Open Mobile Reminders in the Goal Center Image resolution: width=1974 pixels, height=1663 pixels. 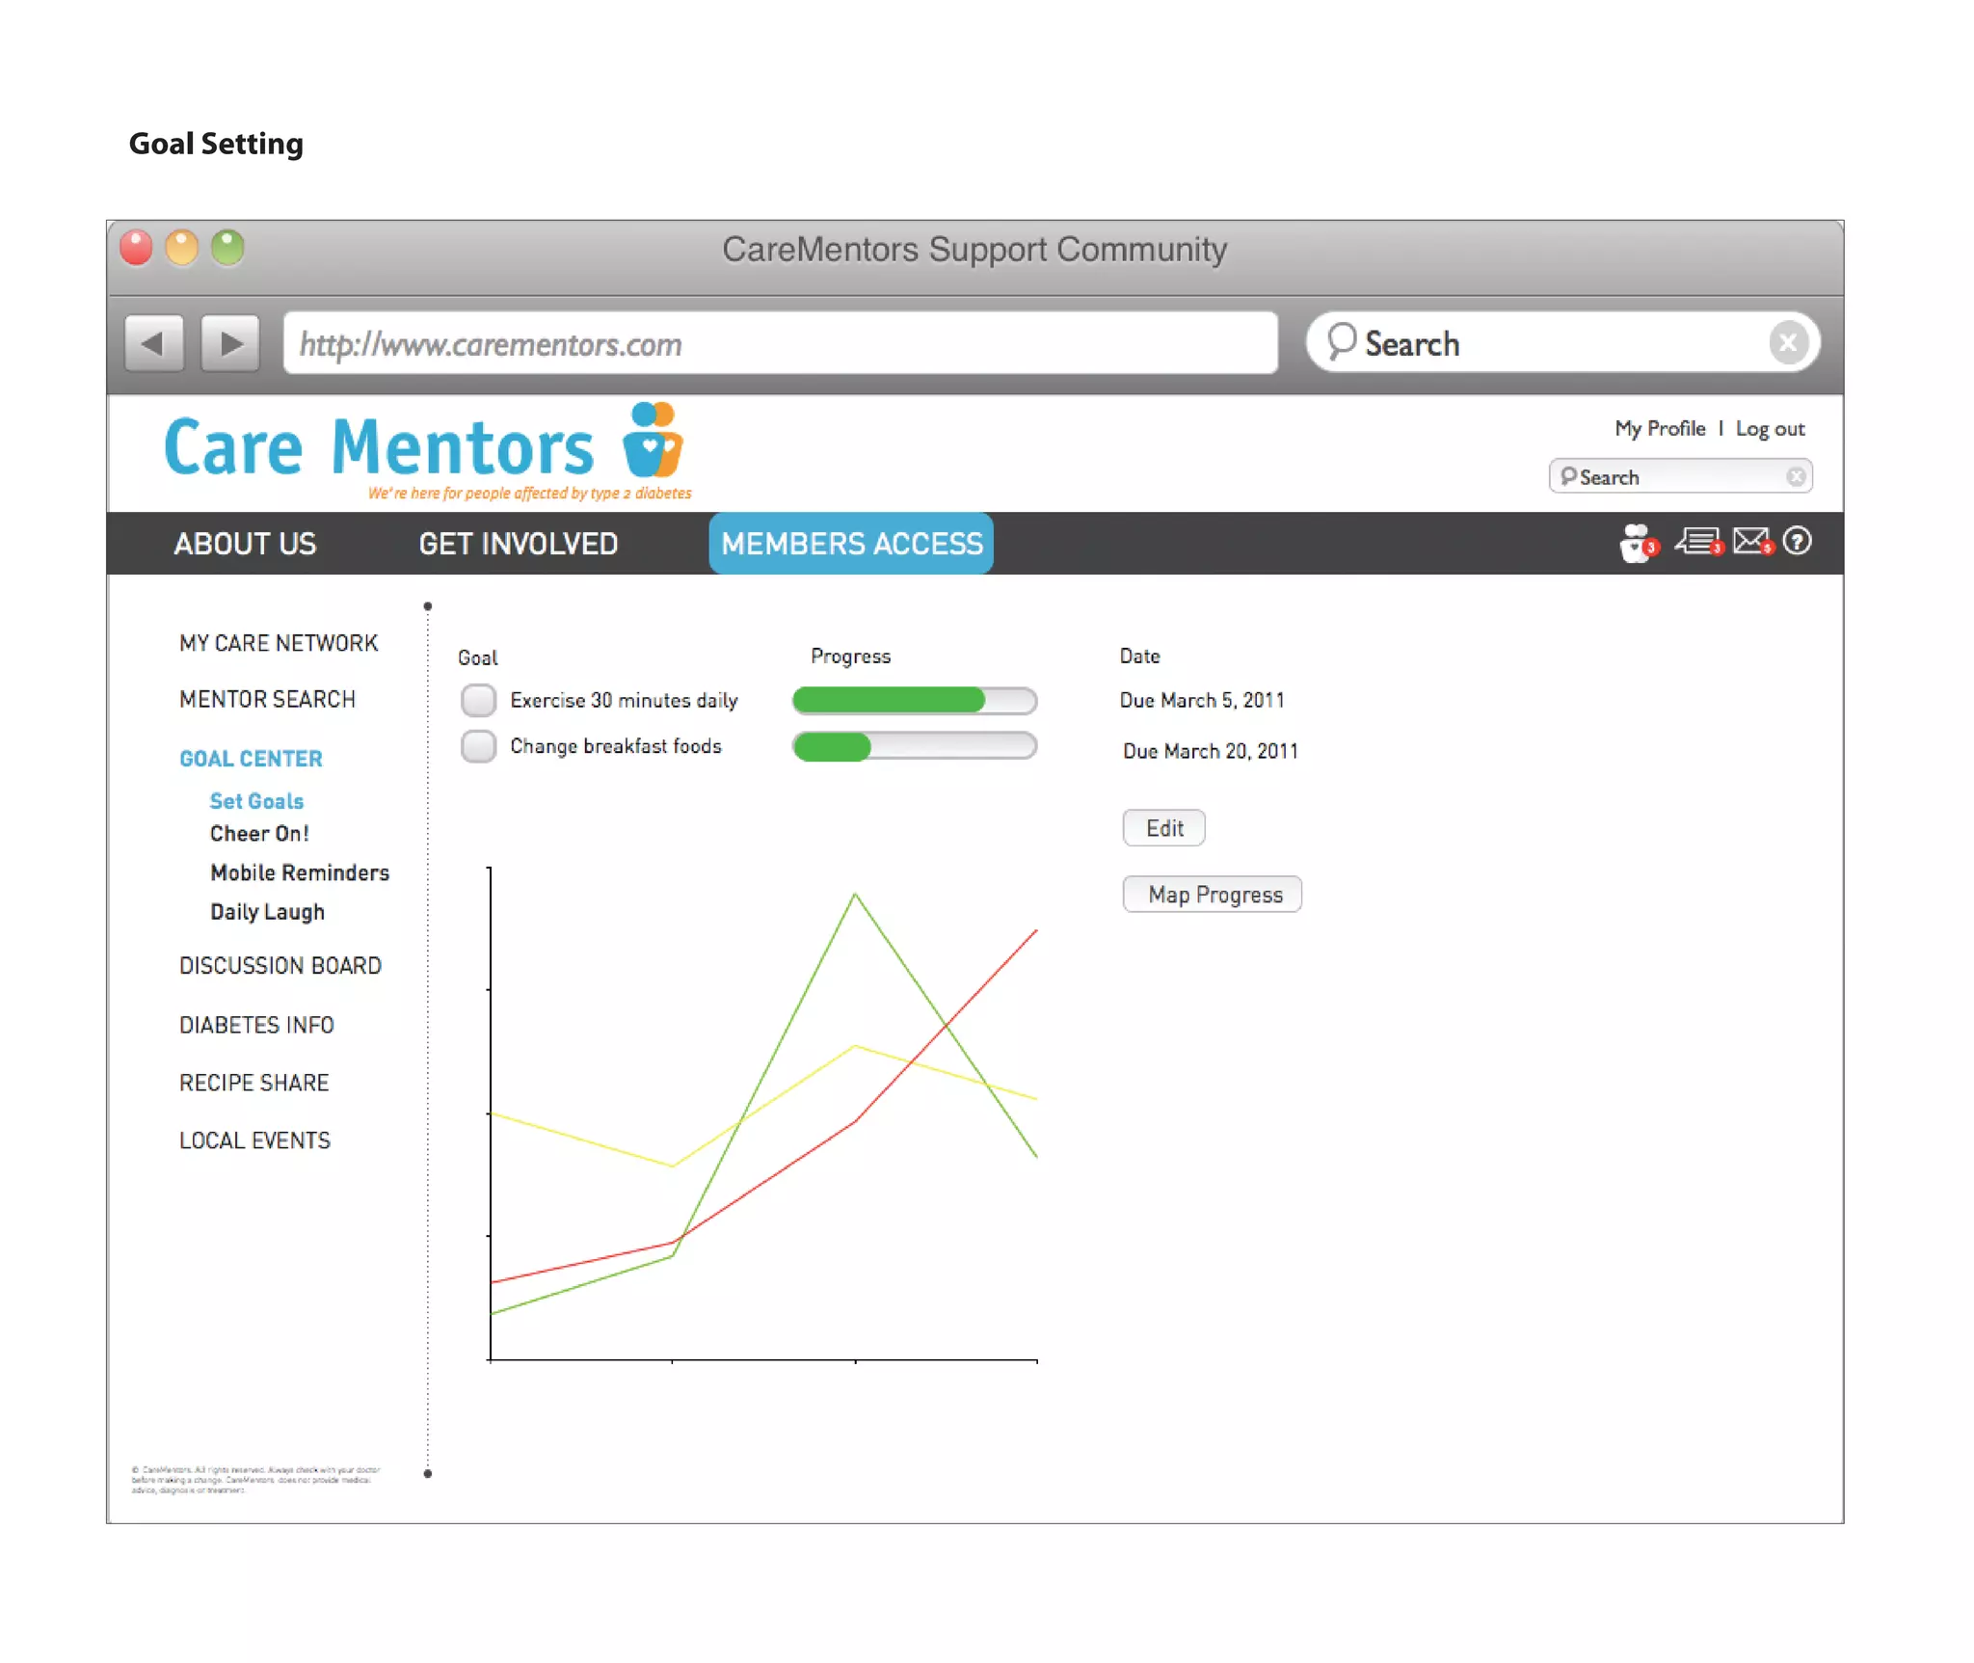tap(300, 872)
